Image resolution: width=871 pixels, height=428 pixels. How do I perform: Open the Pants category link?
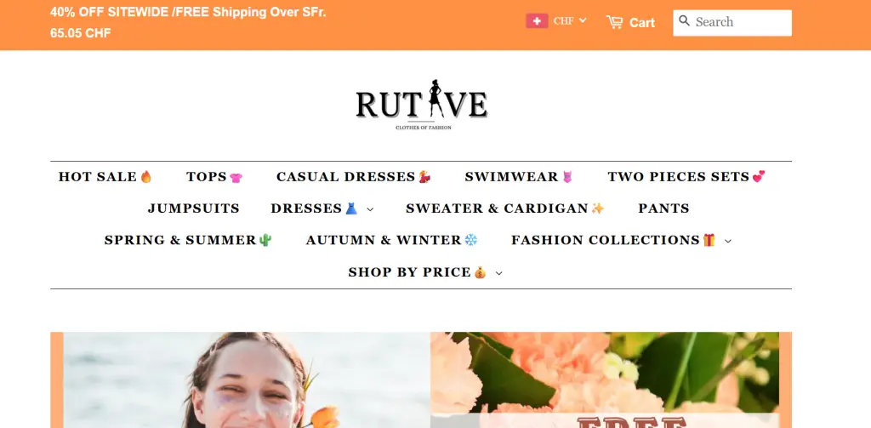[x=663, y=208]
